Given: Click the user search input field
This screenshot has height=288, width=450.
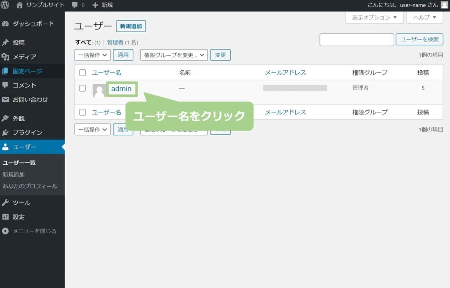Looking at the screenshot, I should [356, 40].
